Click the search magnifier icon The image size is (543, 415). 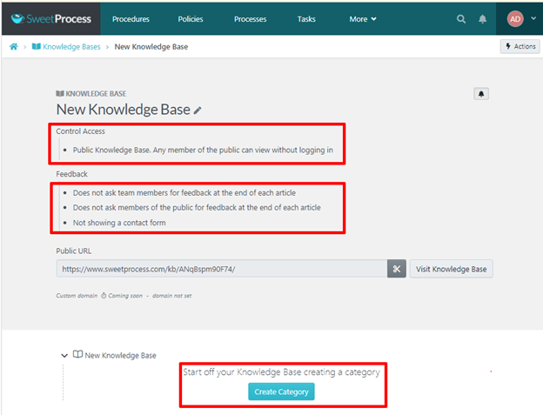coord(461,19)
